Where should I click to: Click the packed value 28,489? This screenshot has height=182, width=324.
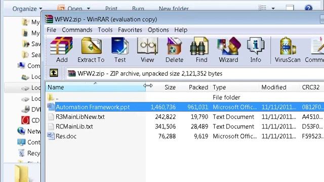199,126
